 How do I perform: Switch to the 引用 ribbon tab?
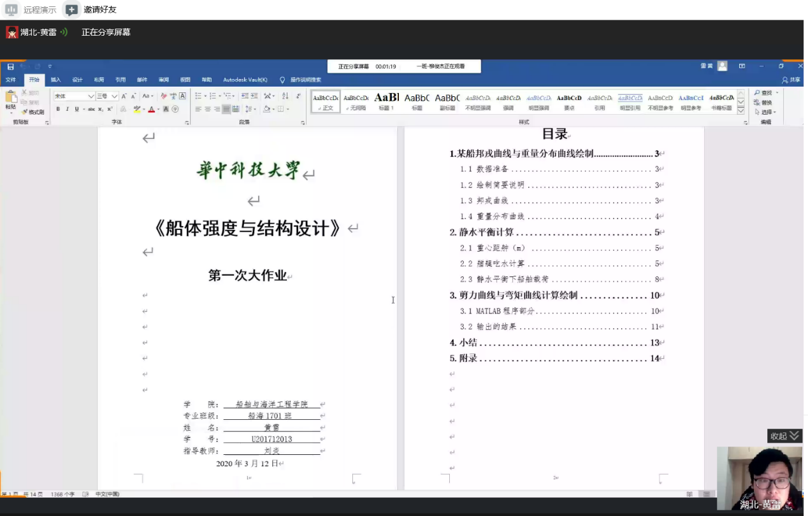click(x=120, y=80)
